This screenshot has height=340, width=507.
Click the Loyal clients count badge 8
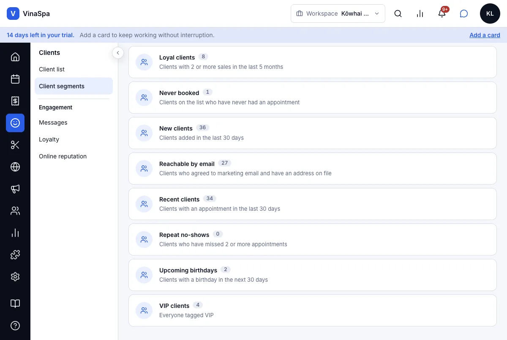pos(203,57)
